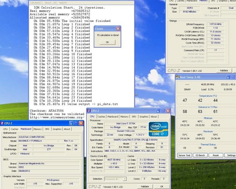Click Validate in the CPU-Z Memory window
The image size is (236, 189).
(x=224, y=70)
